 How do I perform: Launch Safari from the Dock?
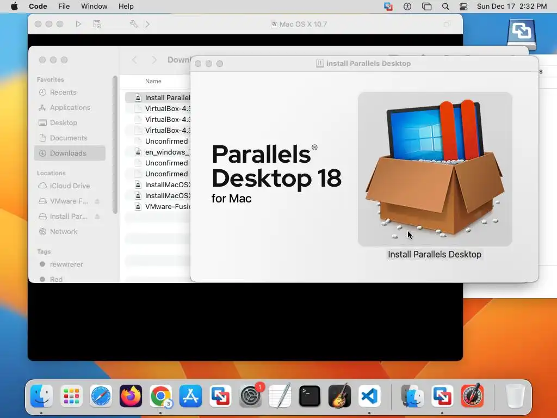tap(101, 396)
